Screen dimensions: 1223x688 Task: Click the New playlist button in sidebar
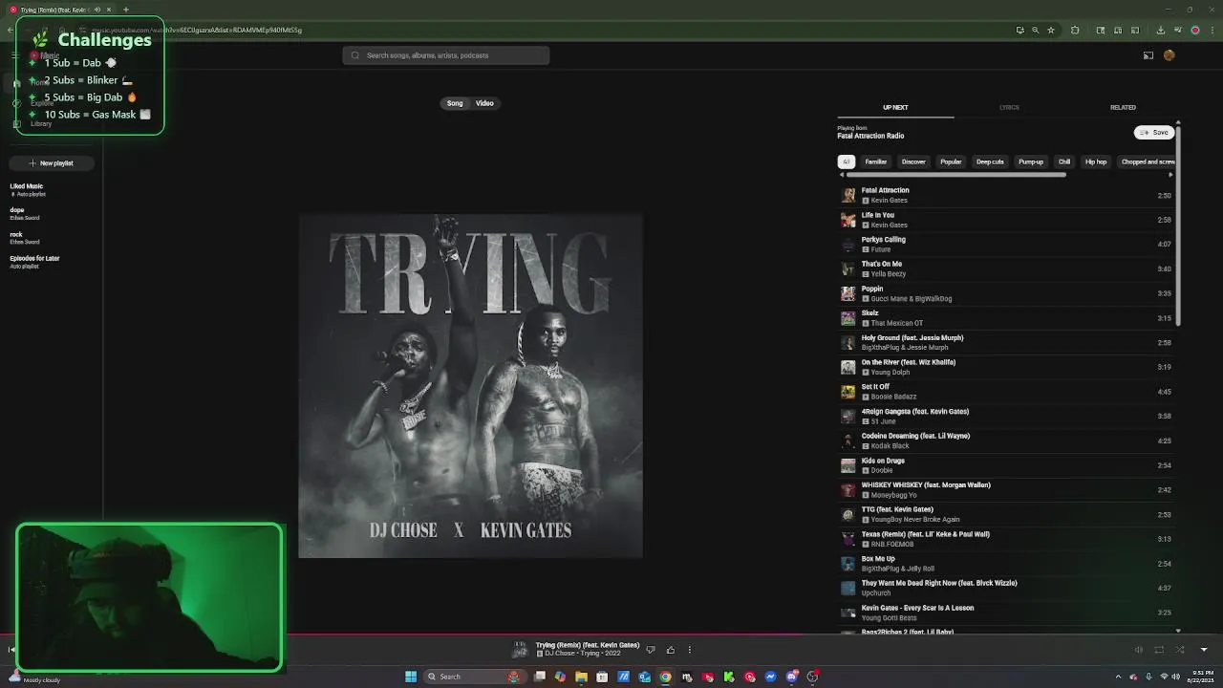coord(52,163)
